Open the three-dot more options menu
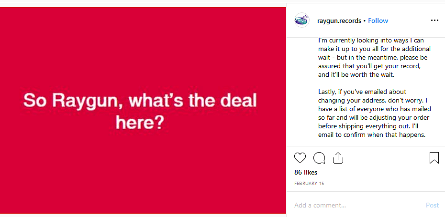445x217 pixels. [434, 21]
